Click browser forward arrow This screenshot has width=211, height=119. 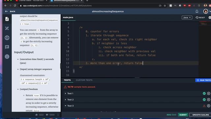pos(10,6)
